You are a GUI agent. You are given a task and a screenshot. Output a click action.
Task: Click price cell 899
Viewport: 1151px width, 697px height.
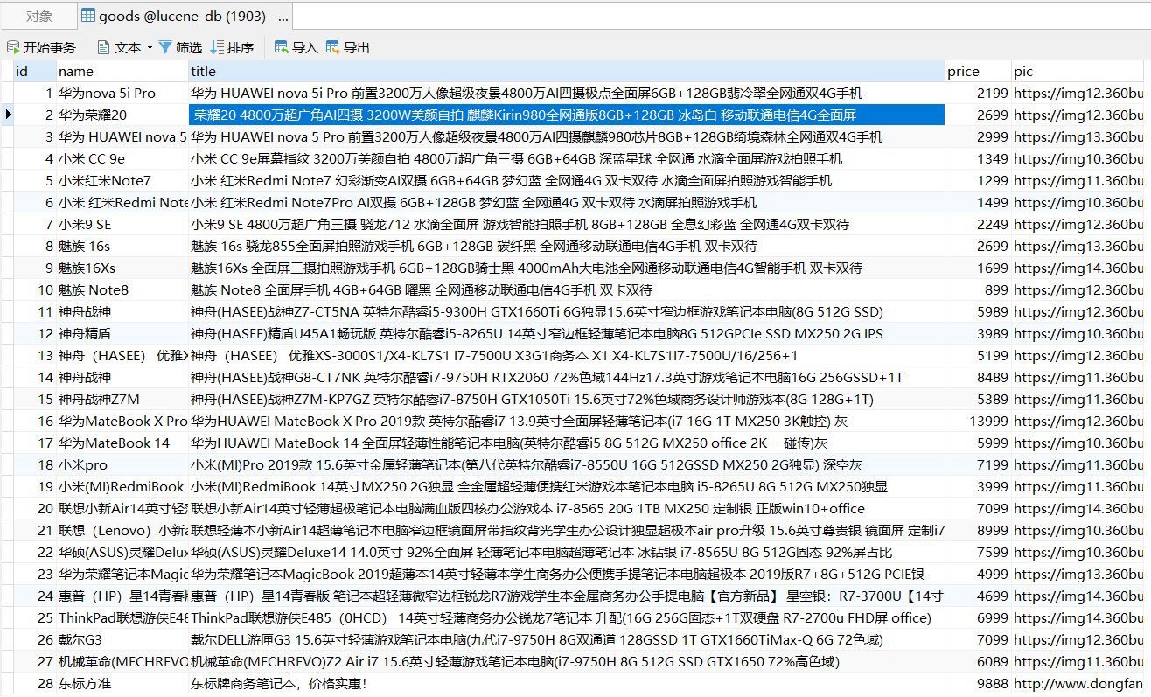click(x=978, y=289)
